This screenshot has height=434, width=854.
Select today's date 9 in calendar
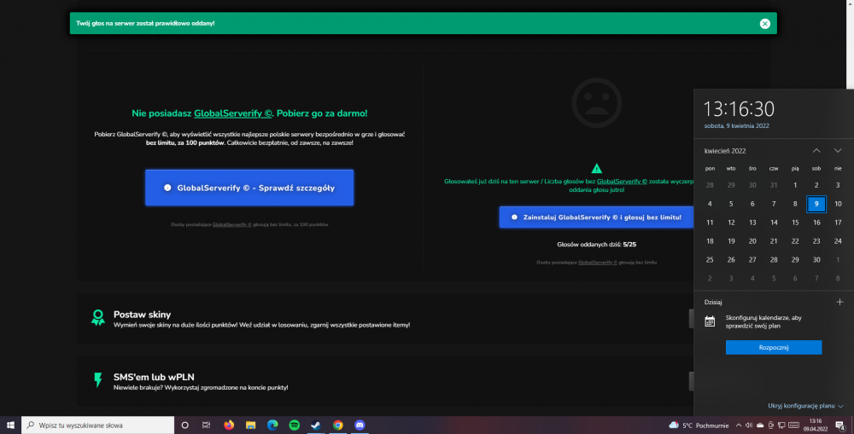pos(816,204)
